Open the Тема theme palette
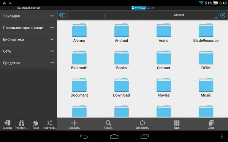The image size is (228, 142). (x=36, y=123)
